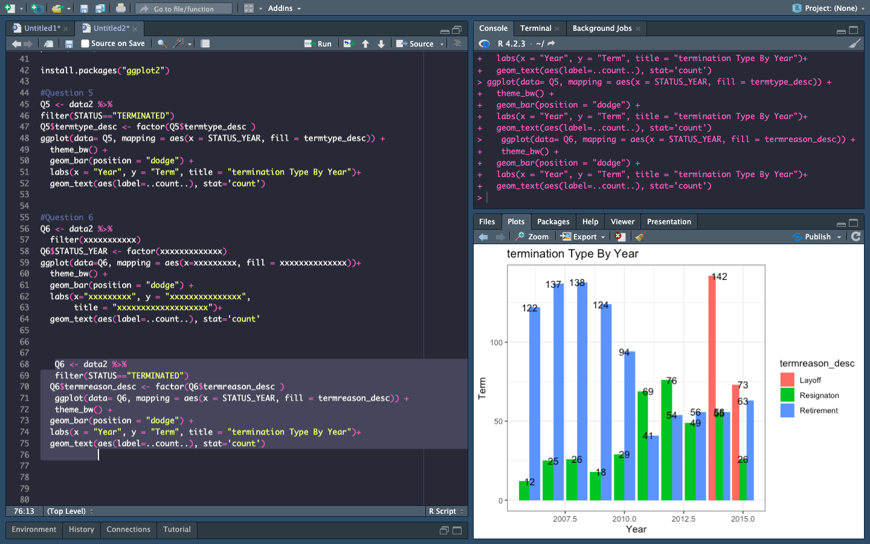Screen dimensions: 870x544
Task: Clear all plots using broom icon
Action: pos(640,237)
